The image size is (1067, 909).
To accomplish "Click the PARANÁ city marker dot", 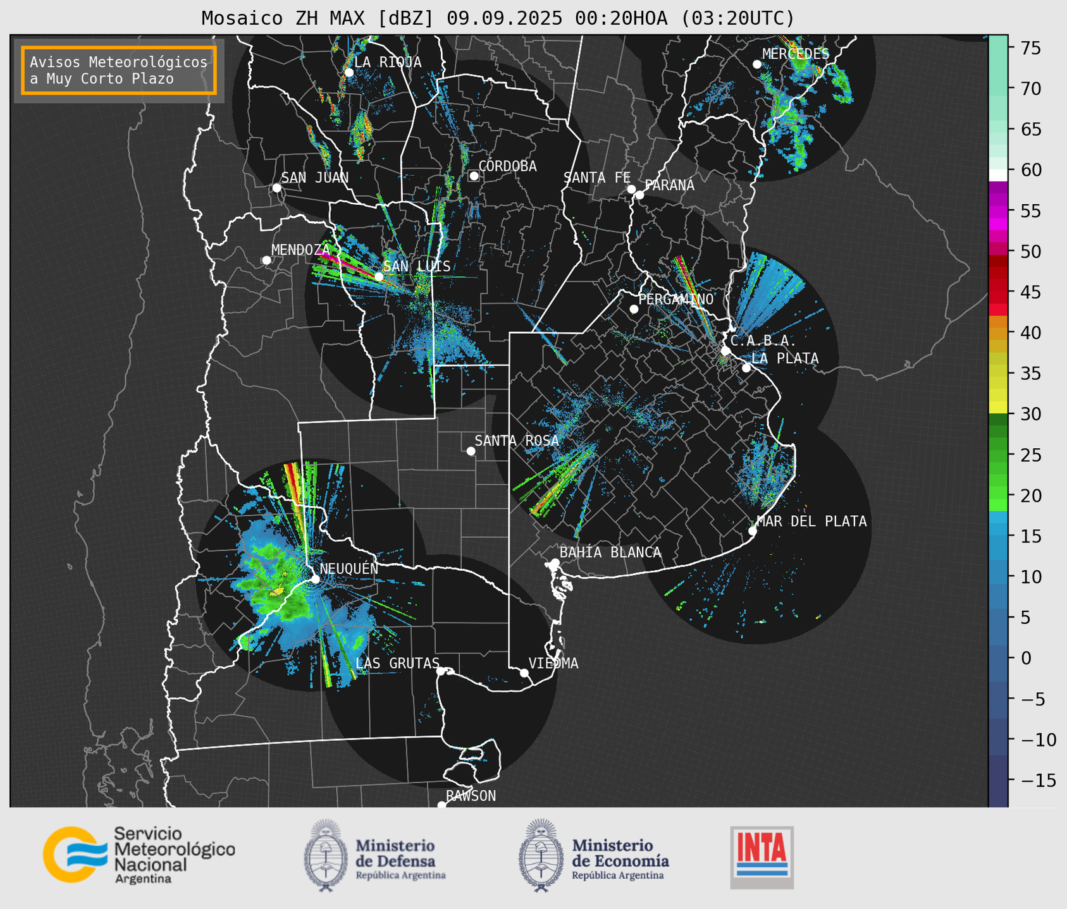I will tap(639, 195).
